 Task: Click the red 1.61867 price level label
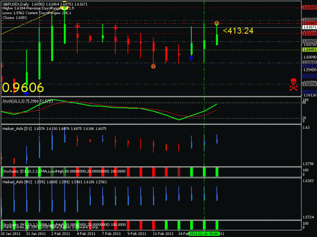pyautogui.click(x=310, y=23)
